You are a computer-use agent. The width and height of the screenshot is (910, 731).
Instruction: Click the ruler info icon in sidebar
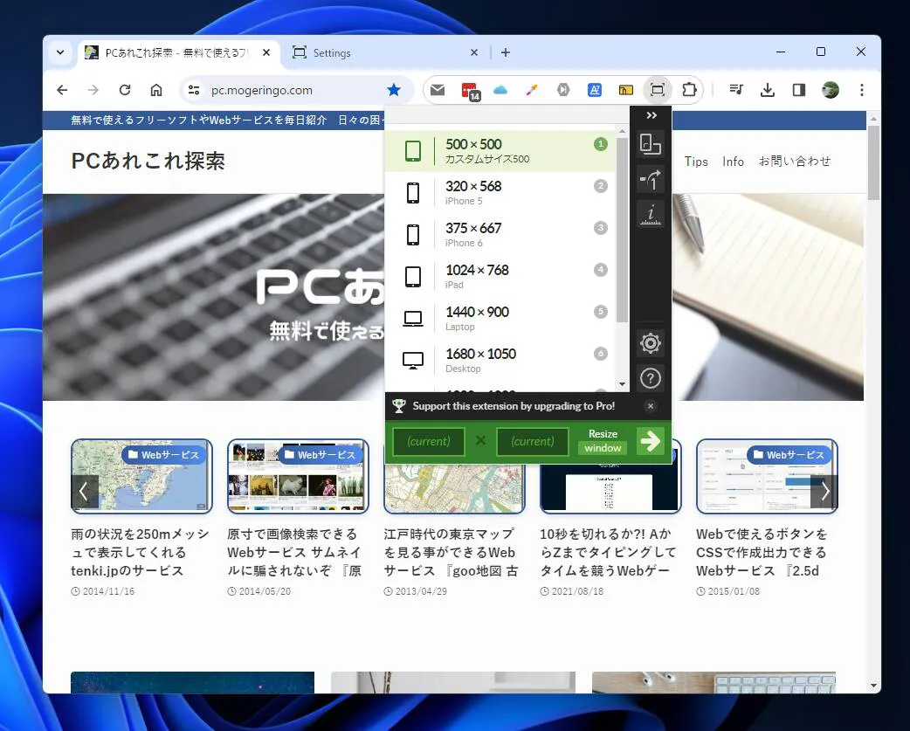[x=651, y=215]
